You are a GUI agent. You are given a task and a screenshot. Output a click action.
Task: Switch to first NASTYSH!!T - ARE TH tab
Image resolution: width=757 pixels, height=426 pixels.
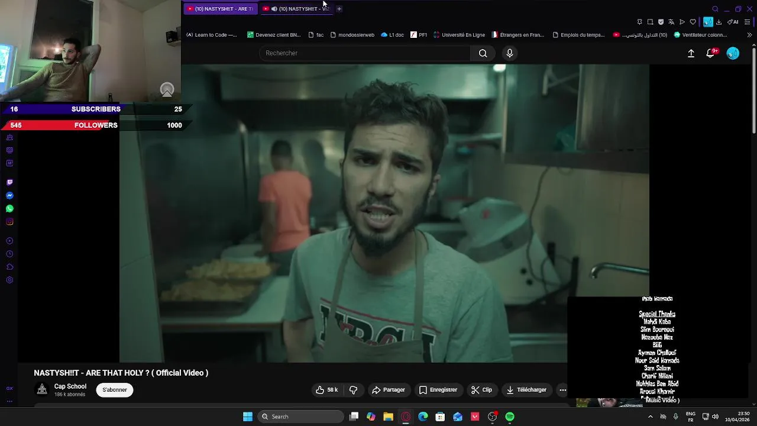[x=220, y=9]
